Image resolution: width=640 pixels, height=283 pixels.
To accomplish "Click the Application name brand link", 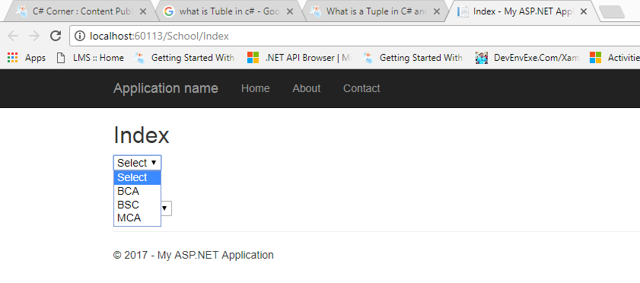I will [x=166, y=88].
